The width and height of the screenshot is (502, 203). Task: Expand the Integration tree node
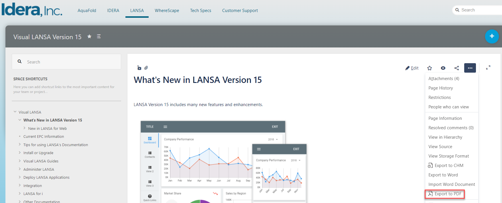[20, 186]
